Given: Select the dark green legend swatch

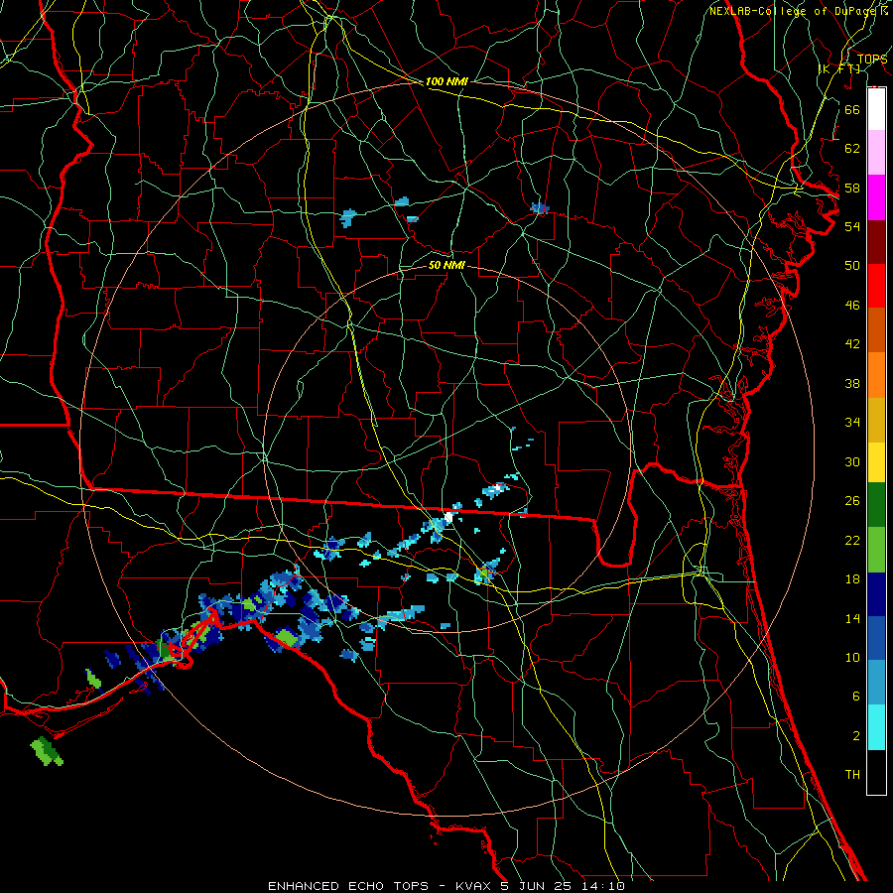Looking at the screenshot, I should click(x=876, y=505).
